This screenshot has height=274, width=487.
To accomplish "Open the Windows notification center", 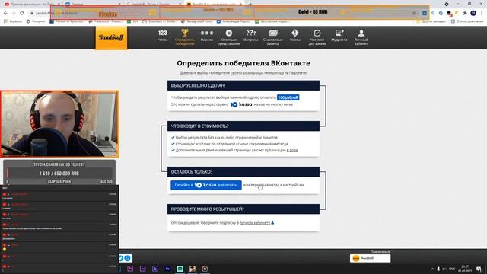I will pos(479,269).
